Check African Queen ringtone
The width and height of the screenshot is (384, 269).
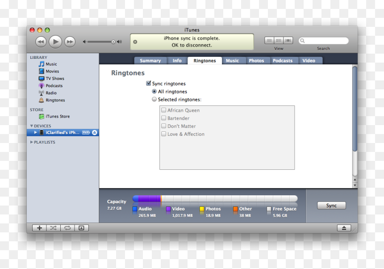tap(163, 110)
